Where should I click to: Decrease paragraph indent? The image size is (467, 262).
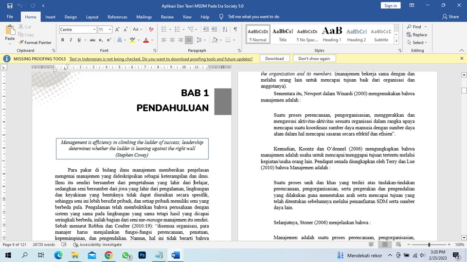point(206,29)
